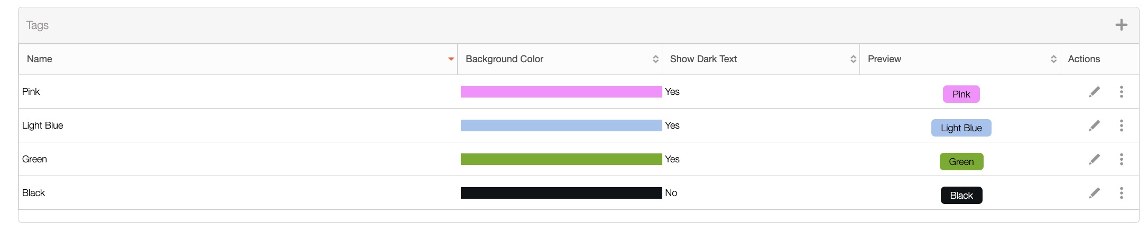Edit the Light Blue tag pencil icon
This screenshot has width=1148, height=233.
[x=1094, y=125]
